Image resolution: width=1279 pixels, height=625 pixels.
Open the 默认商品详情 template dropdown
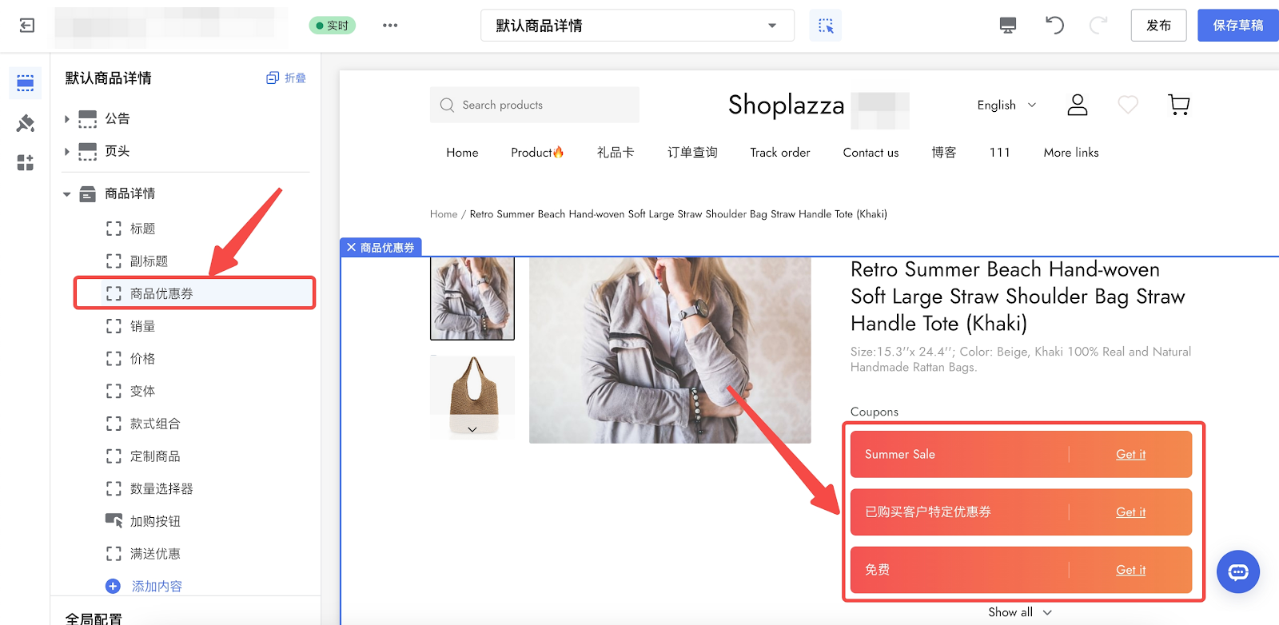coord(637,26)
